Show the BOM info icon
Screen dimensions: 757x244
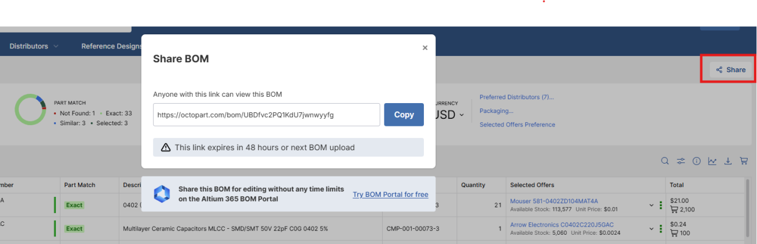(x=696, y=161)
